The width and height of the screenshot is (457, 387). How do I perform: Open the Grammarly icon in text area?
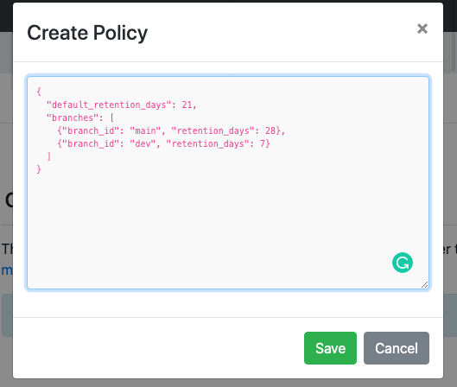coord(403,263)
